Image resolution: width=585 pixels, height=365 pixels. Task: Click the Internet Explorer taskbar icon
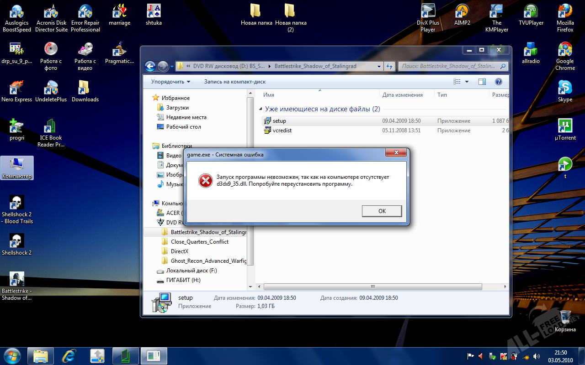pos(69,356)
